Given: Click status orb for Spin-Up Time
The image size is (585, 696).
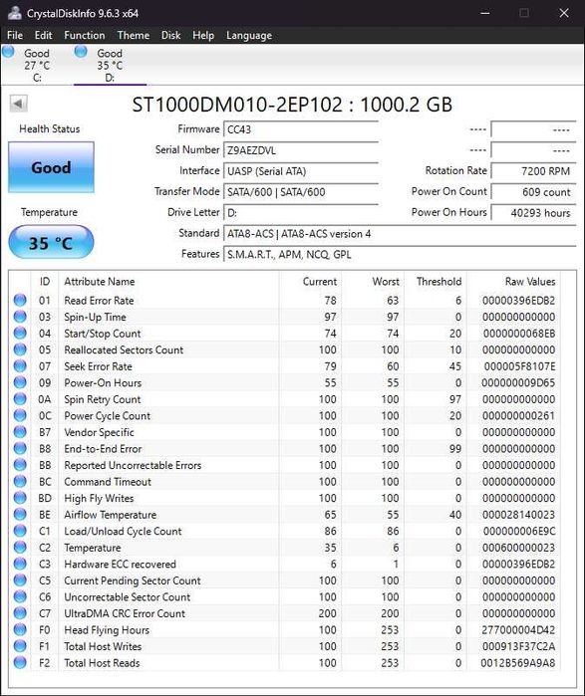Looking at the screenshot, I should [20, 317].
